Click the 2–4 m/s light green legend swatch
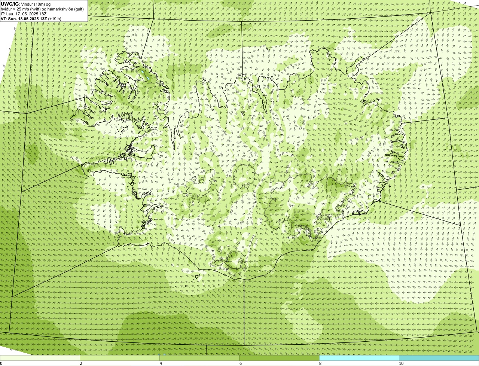This screenshot has width=479, height=366. coord(120,358)
